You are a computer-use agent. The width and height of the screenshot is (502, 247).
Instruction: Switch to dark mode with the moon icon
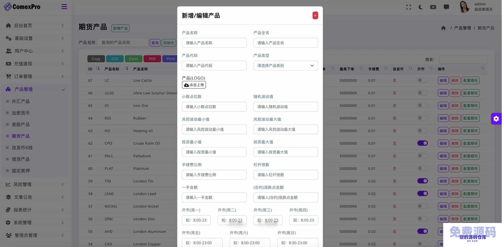421,7
